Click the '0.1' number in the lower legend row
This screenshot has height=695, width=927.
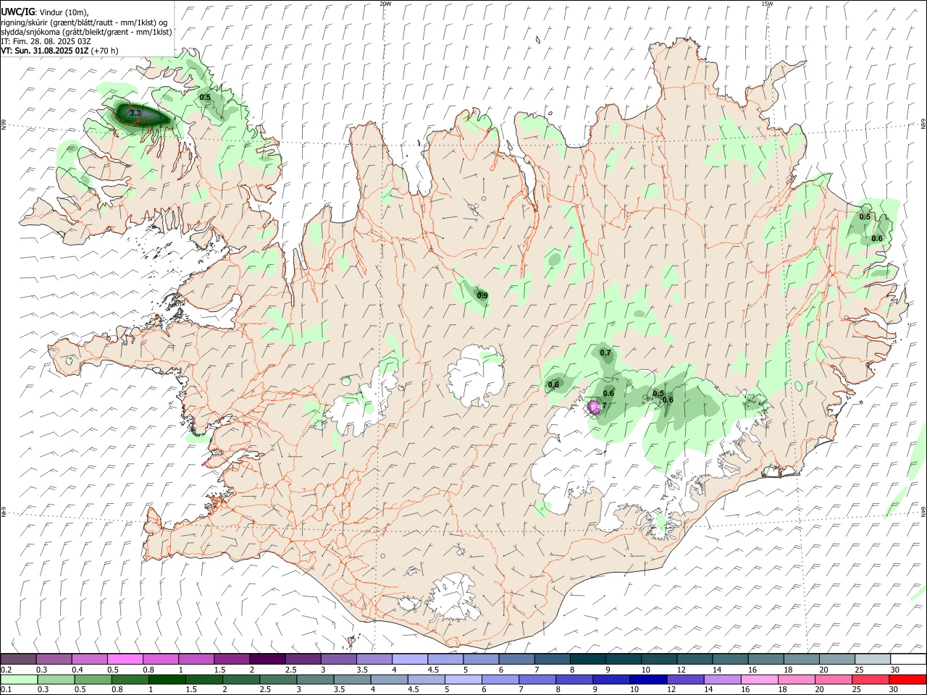[6, 690]
